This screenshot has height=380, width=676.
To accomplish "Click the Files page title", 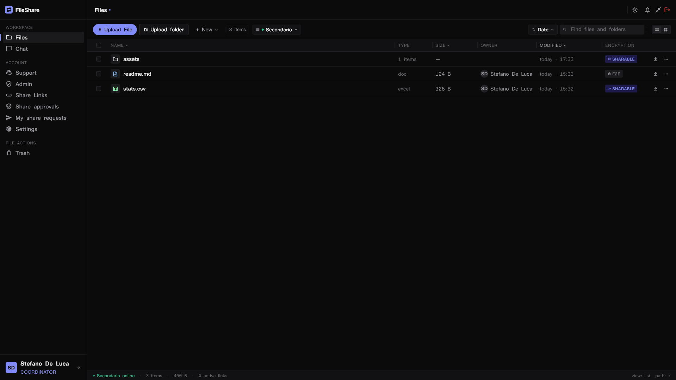I will 101,10.
